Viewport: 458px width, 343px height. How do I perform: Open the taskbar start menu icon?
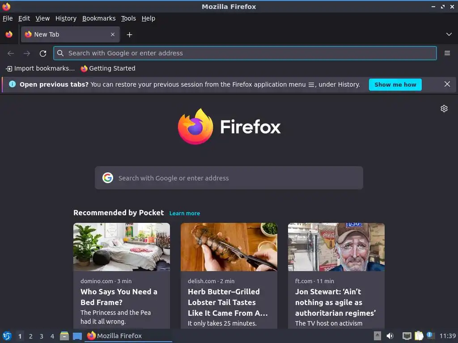pos(7,336)
